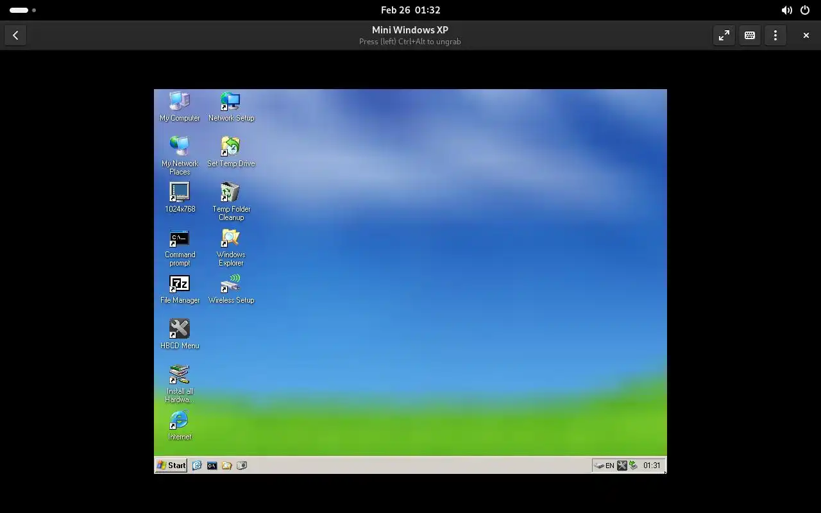
Task: Select the Wireless Setup desktop icon
Action: coord(231,289)
